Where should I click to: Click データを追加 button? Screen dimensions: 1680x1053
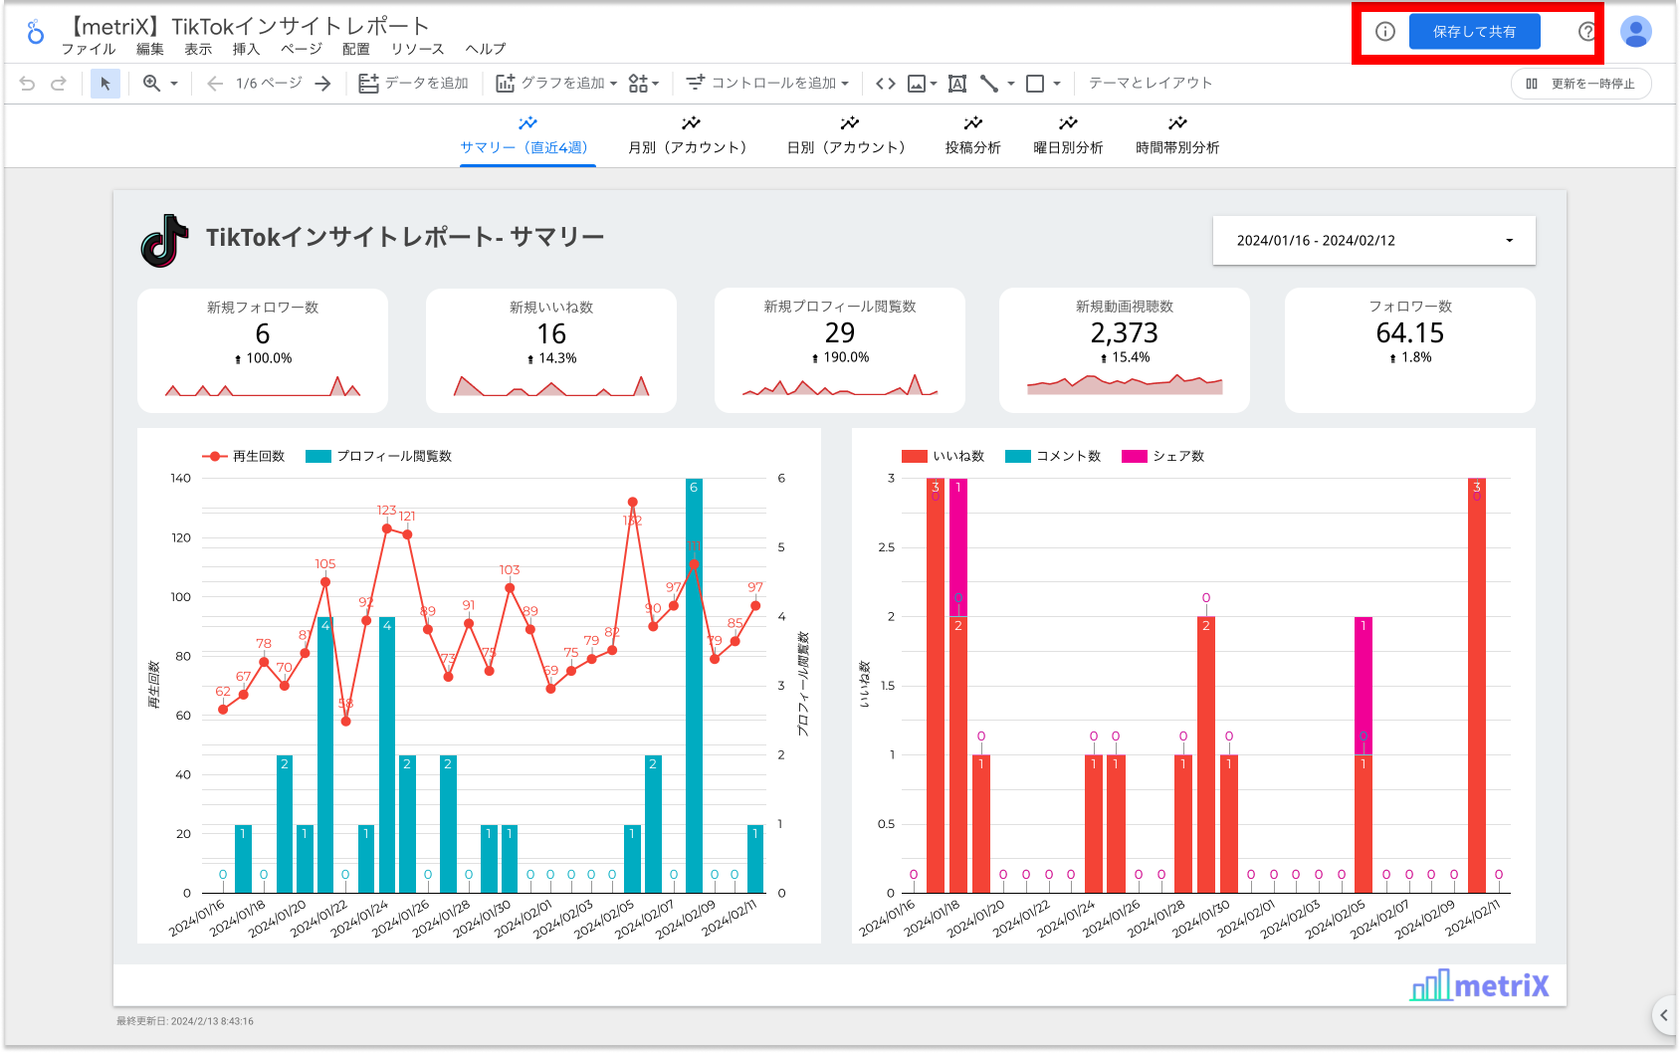coord(413,84)
